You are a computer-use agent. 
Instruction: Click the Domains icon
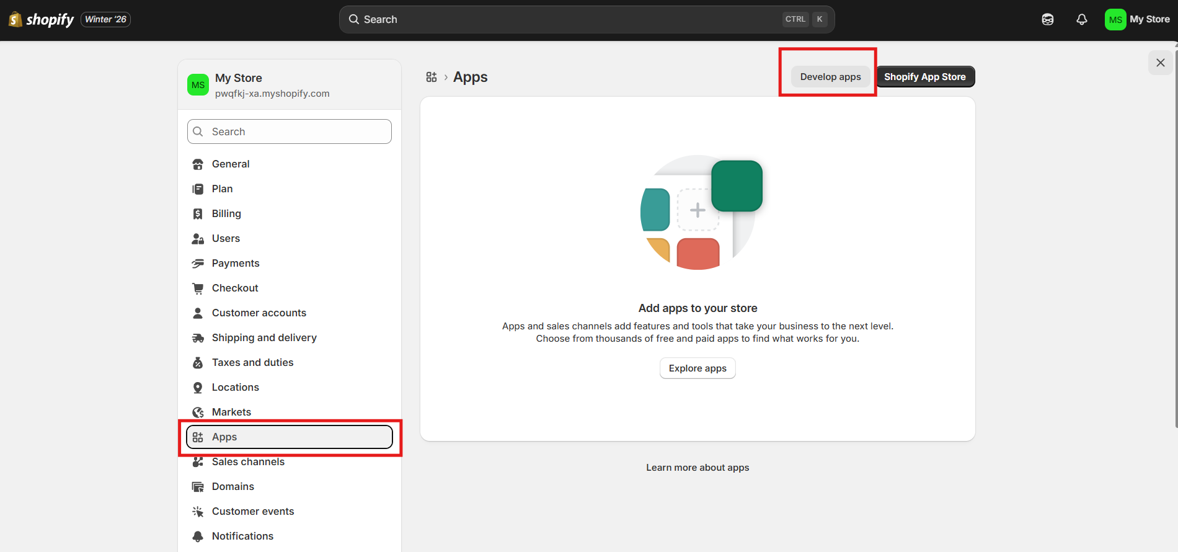click(x=198, y=487)
